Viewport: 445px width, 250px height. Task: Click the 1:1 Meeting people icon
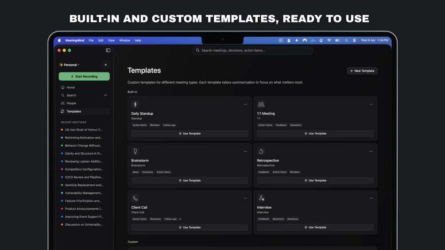(x=261, y=104)
